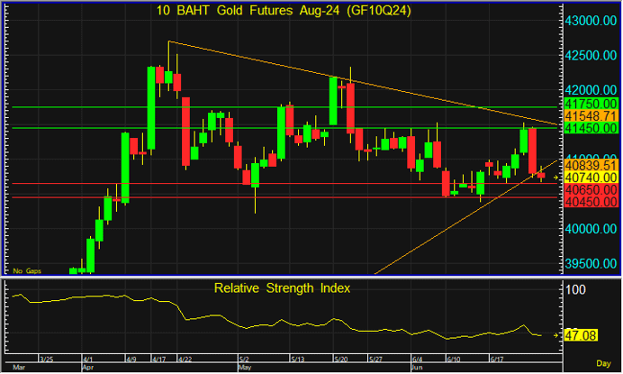
Task: Click the May month label
Action: click(x=245, y=367)
